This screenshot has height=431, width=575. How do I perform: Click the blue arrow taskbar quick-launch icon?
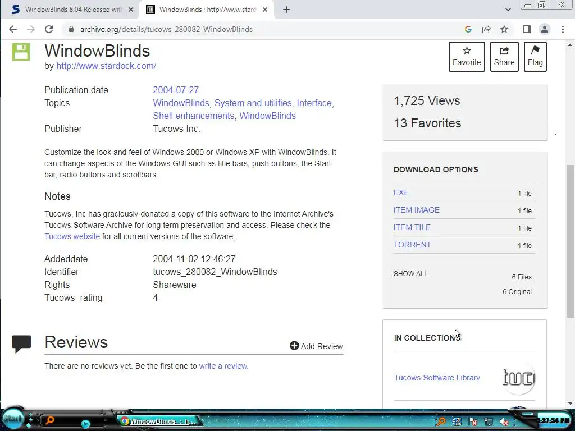point(85,424)
